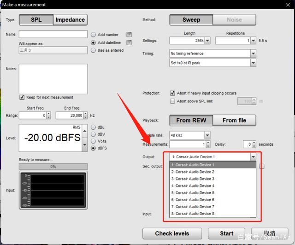Screen dimensions: 295x245
Task: Open the Add date/time format settings icon
Action: pos(129,42)
